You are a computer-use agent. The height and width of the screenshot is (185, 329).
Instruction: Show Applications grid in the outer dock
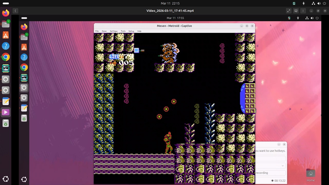click(6, 179)
